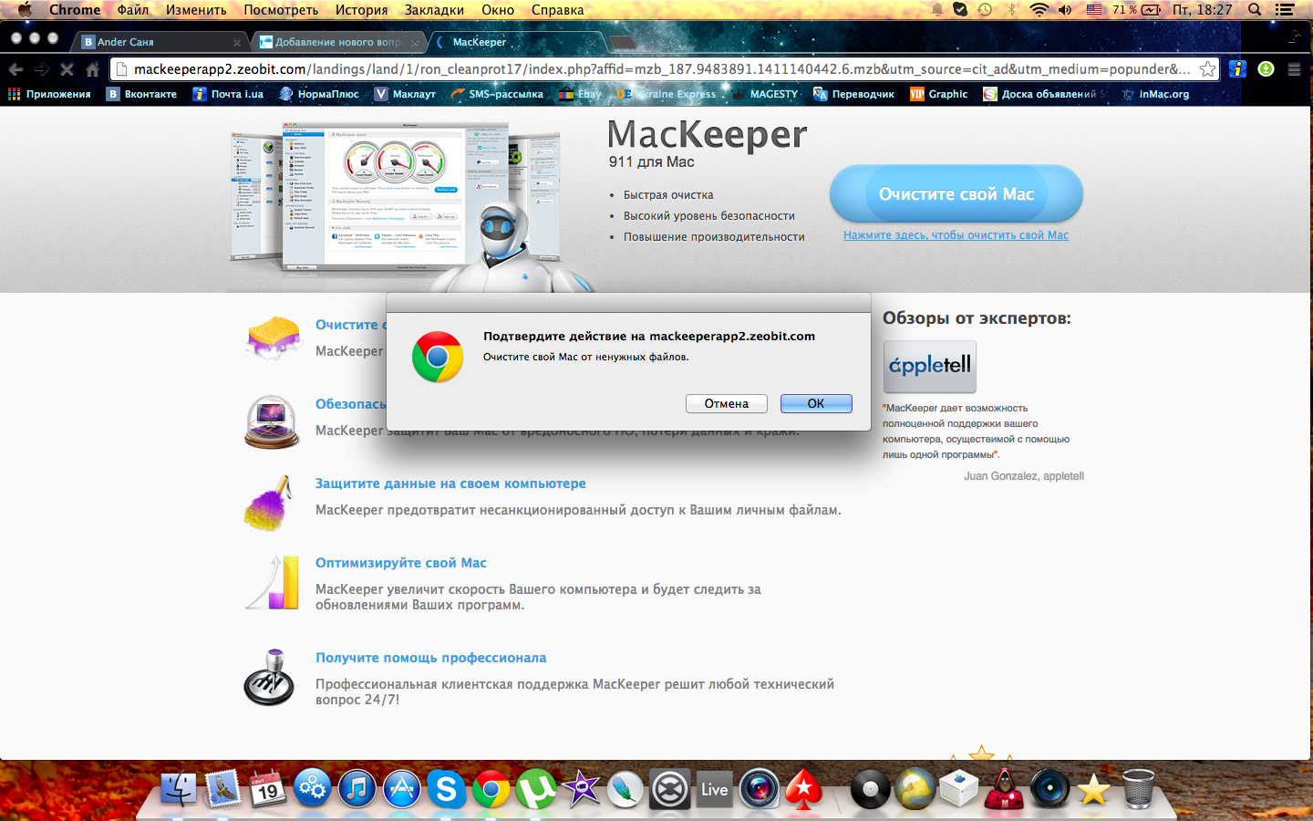Image resolution: width=1313 pixels, height=821 pixels.
Task: Close the MacKeeper tab
Action: click(x=592, y=42)
